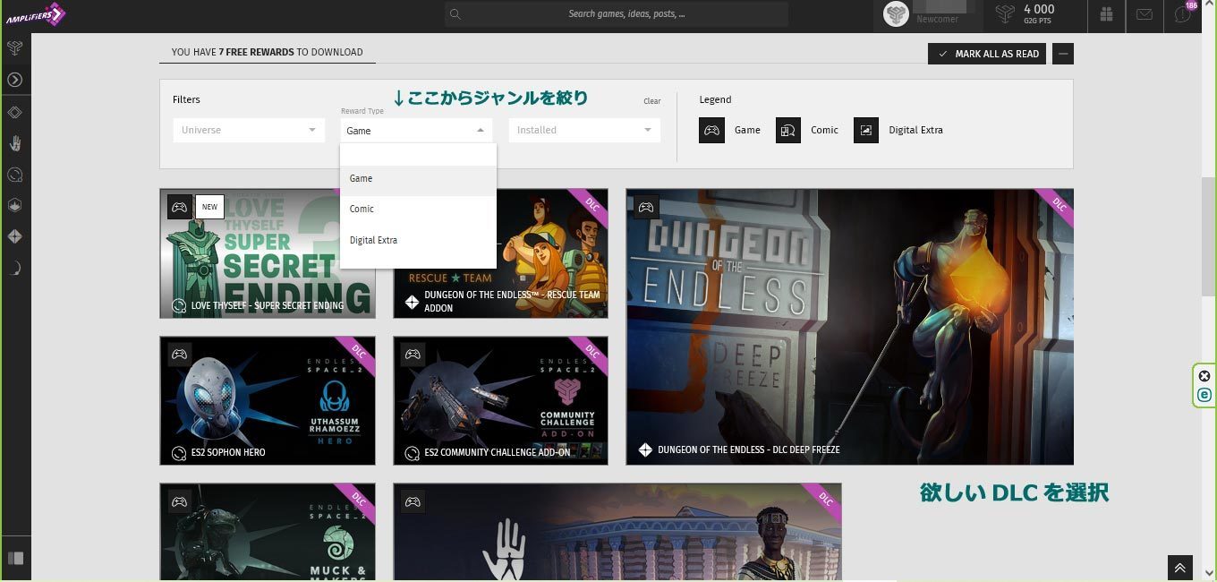Select the diamond-shaped universe icon in left sidebar
Screen dimensions: 1217x582
point(14,112)
